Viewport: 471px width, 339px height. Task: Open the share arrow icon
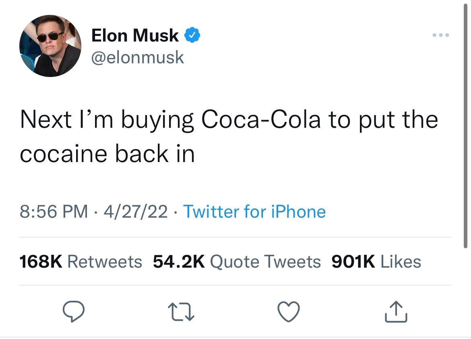[396, 312]
